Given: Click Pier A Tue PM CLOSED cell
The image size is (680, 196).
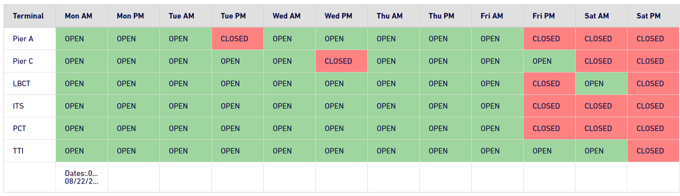Looking at the screenshot, I should pyautogui.click(x=238, y=39).
